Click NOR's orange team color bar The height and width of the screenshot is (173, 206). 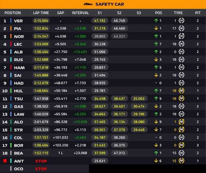[x=11, y=36]
